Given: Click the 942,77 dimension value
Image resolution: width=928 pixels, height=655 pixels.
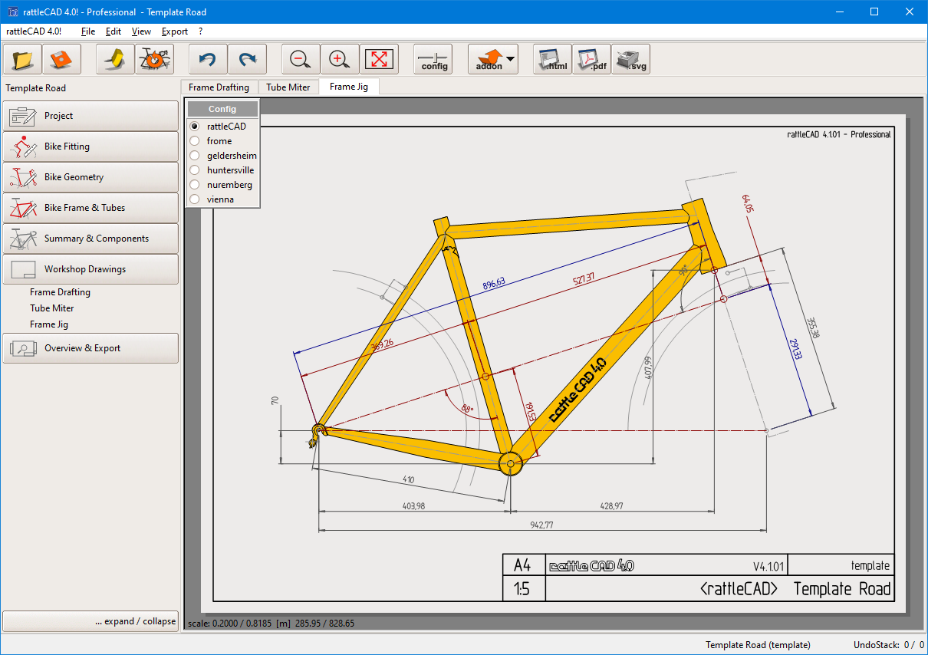Looking at the screenshot, I should tap(541, 525).
